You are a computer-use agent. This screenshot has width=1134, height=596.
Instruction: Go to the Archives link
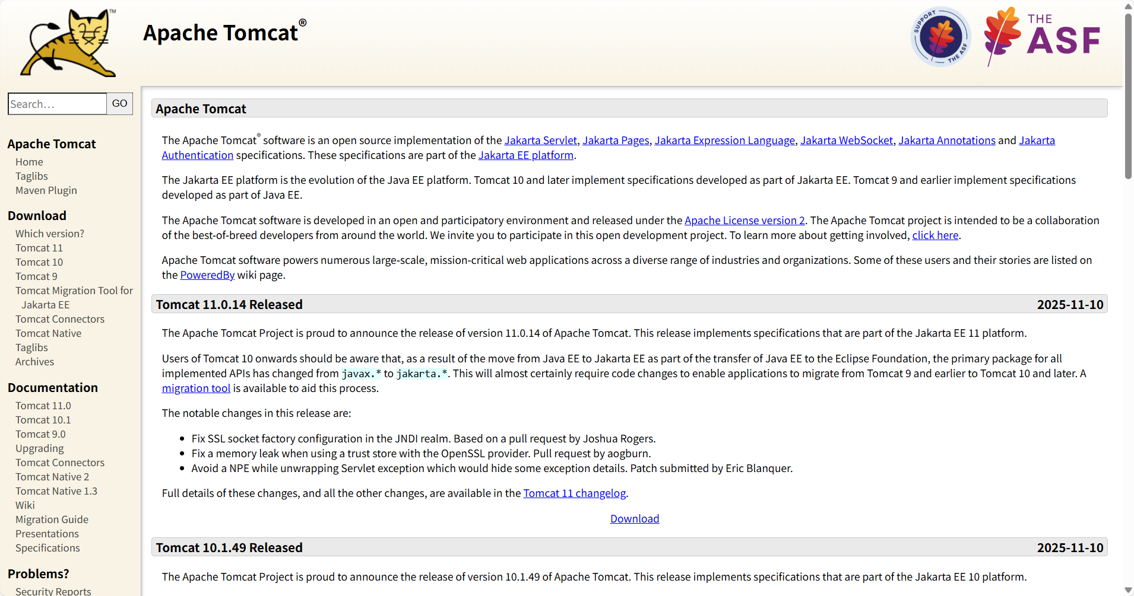coord(34,362)
